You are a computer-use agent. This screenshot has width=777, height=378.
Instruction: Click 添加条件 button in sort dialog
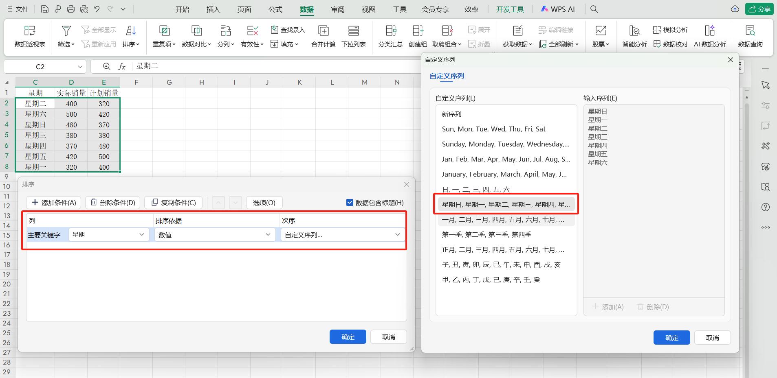pyautogui.click(x=54, y=203)
